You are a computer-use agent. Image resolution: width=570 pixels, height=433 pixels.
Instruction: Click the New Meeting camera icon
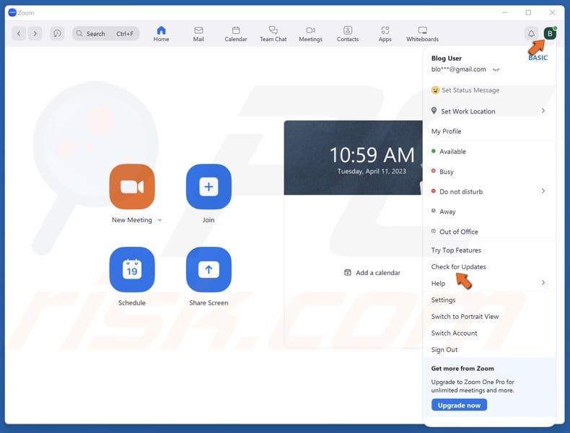tap(132, 187)
